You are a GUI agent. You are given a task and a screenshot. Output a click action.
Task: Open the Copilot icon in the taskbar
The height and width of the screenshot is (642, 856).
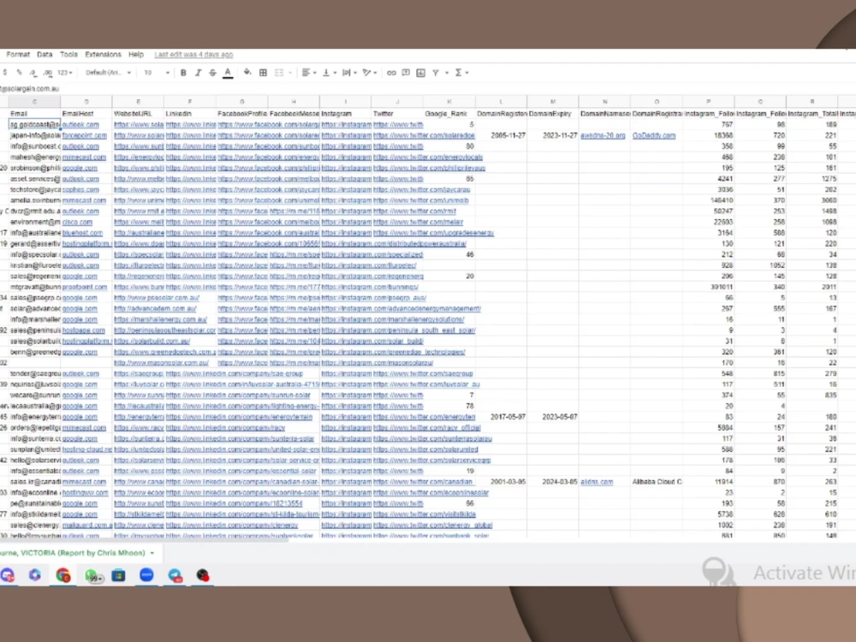35,575
